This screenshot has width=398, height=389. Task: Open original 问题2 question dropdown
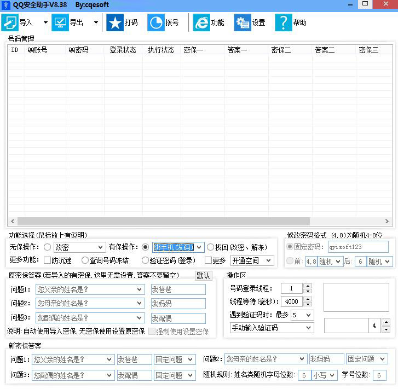pyautogui.click(x=90, y=303)
